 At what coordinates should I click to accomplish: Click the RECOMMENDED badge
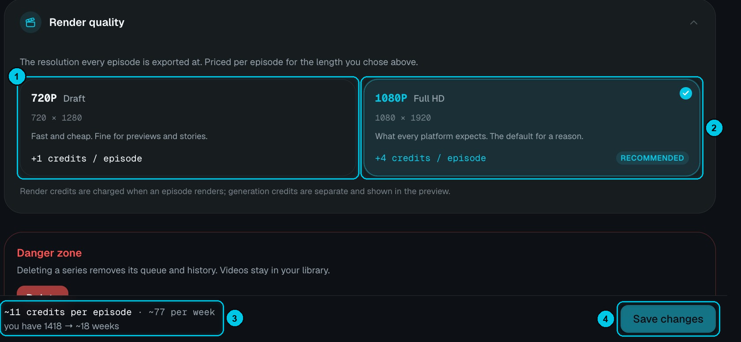(652, 158)
